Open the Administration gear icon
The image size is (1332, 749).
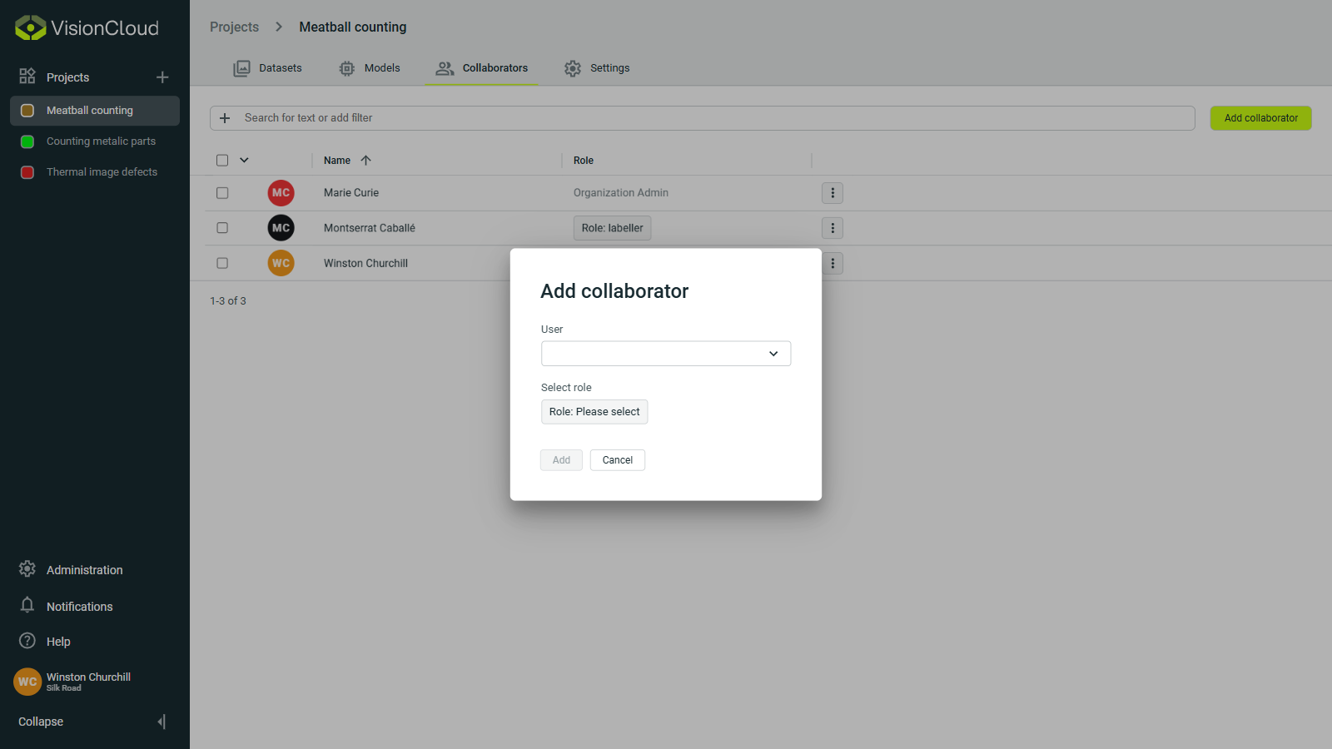(x=27, y=569)
